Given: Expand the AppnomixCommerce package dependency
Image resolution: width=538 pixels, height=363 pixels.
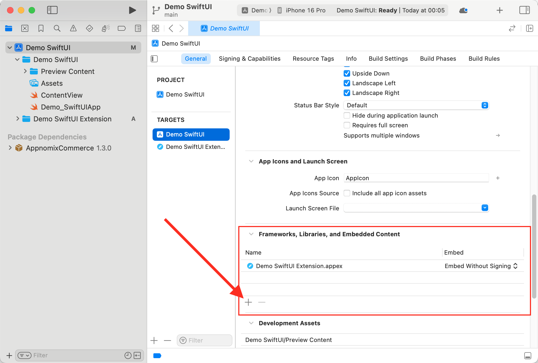Looking at the screenshot, I should coord(10,148).
